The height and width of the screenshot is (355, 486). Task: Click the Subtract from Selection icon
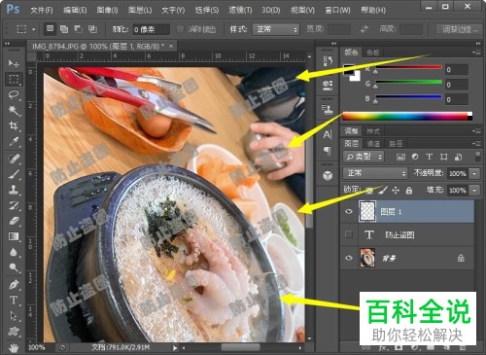tap(79, 29)
